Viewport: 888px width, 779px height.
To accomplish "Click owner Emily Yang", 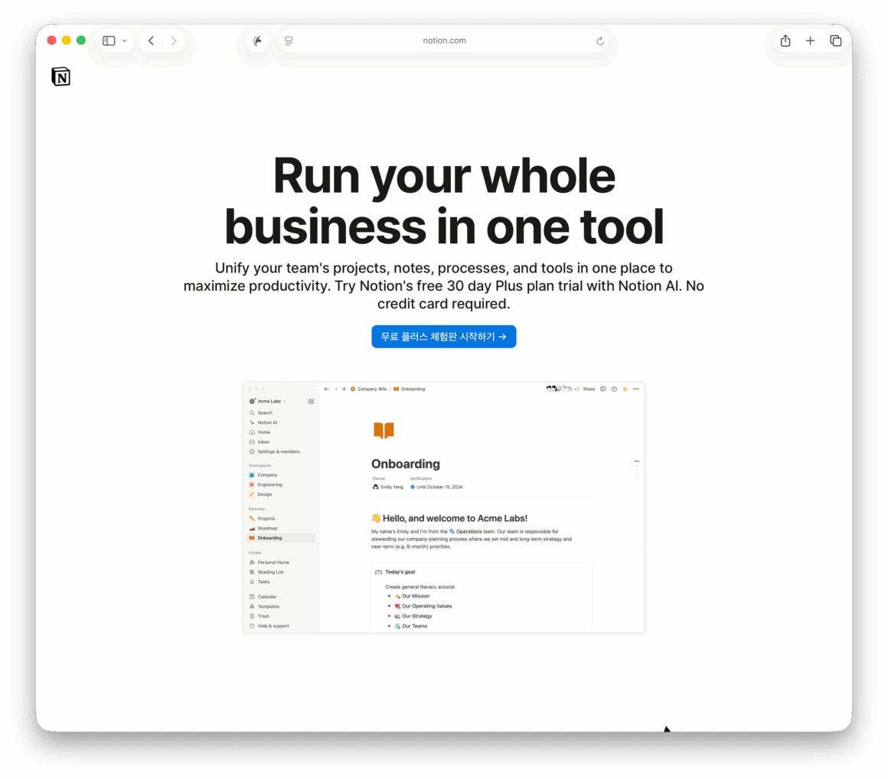I will [388, 487].
